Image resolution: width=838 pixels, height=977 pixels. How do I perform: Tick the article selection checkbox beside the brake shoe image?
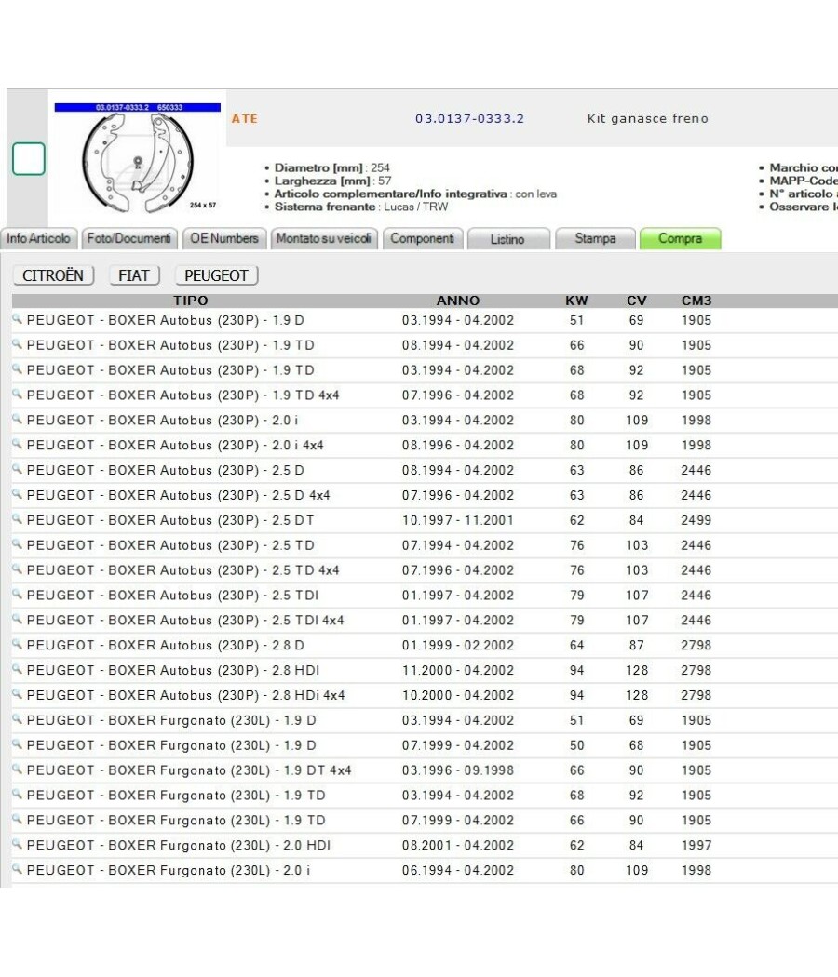[x=29, y=158]
